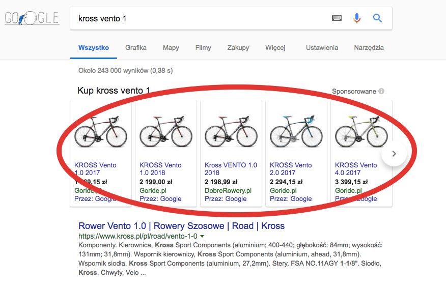Click the Kup kross vento 1 heading

point(114,91)
